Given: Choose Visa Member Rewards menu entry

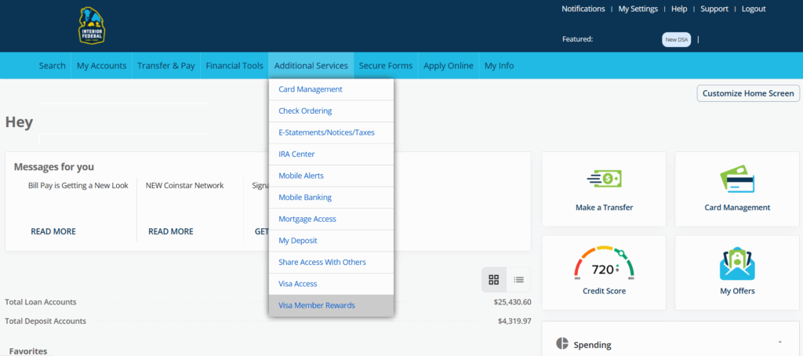Looking at the screenshot, I should [x=317, y=305].
